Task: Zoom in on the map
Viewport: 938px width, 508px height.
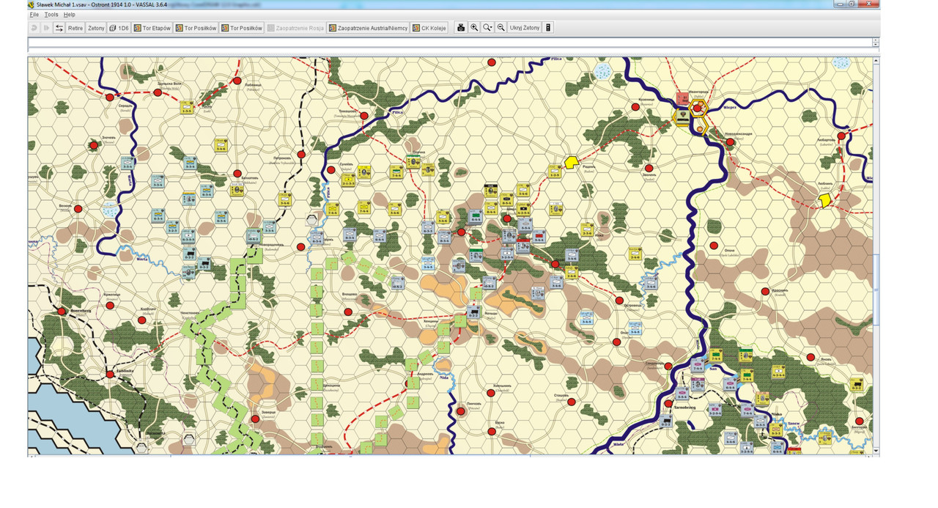Action: pyautogui.click(x=474, y=28)
